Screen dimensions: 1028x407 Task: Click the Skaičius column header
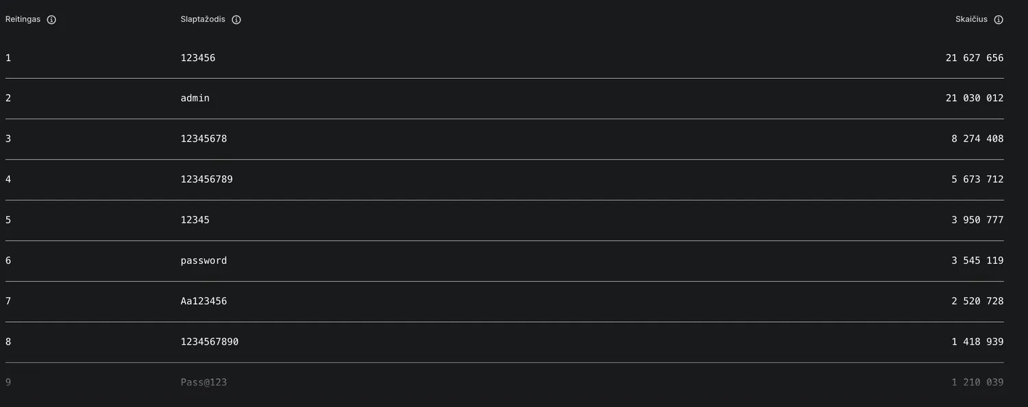(971, 19)
